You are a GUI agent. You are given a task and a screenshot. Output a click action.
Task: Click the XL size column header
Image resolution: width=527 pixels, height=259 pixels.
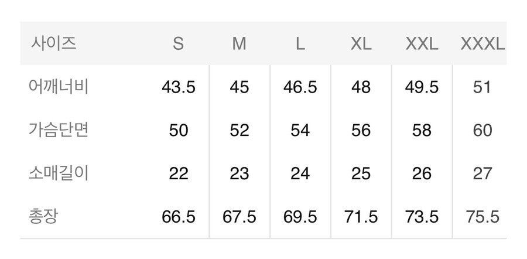(x=361, y=44)
